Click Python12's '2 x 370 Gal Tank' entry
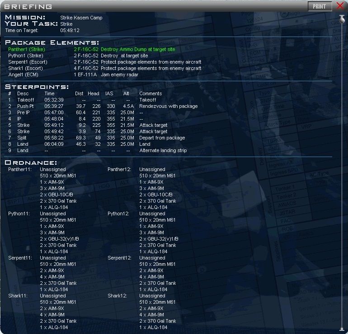The height and width of the screenshot is (334, 348). coord(158,245)
